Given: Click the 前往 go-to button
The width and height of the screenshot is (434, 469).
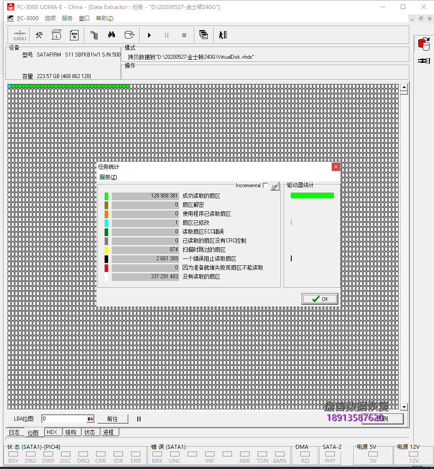Looking at the screenshot, I should coord(112,419).
